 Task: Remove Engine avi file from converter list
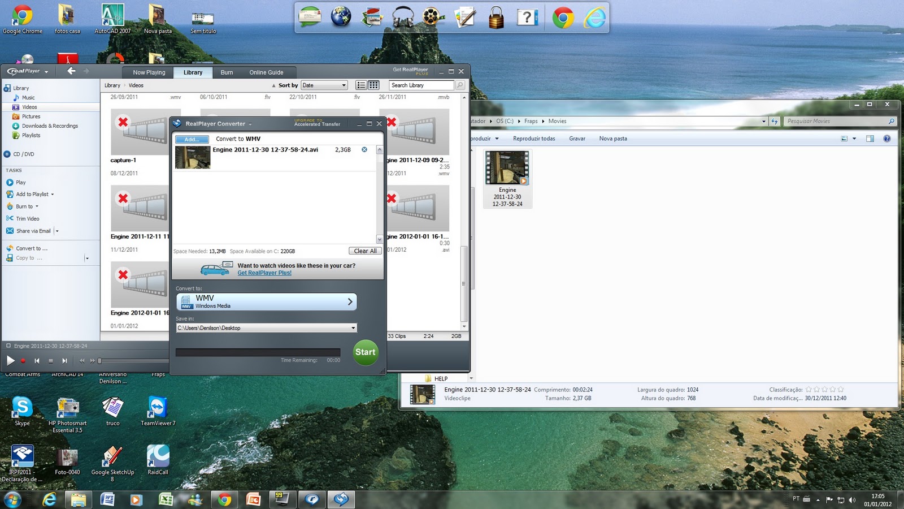tap(364, 150)
